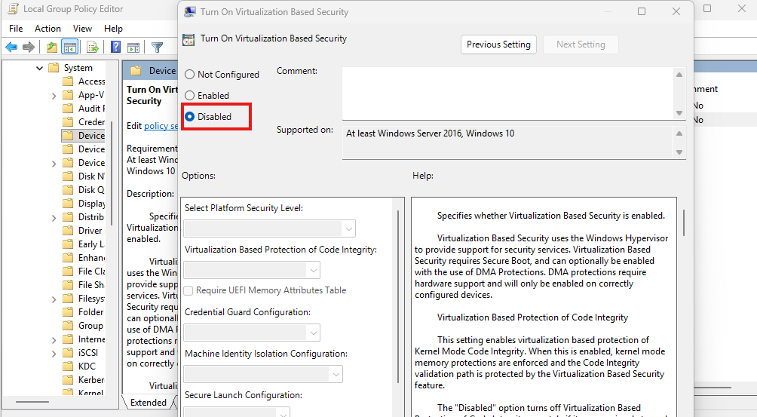The image size is (757, 417).
Task: Click the folder icon beside App-V
Action: click(x=68, y=94)
